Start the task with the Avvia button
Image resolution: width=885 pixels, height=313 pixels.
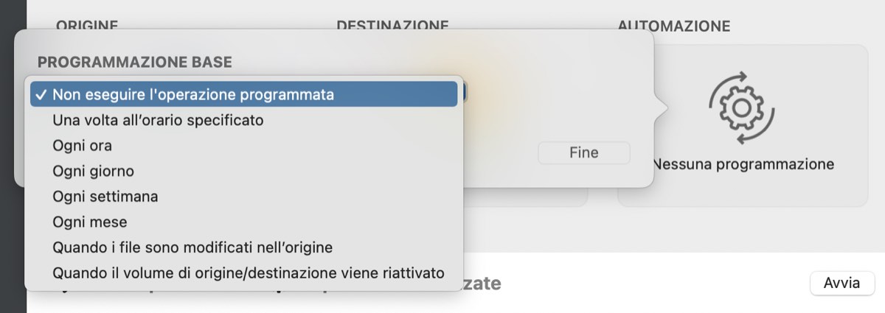click(842, 283)
